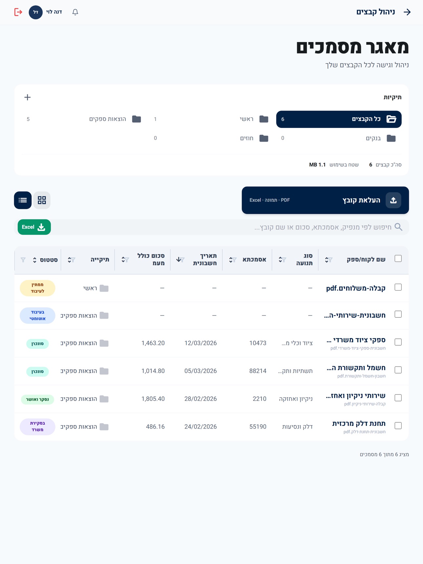
Task: Select the ספקי ציוד משרדי row checkbox
Action: click(x=398, y=342)
